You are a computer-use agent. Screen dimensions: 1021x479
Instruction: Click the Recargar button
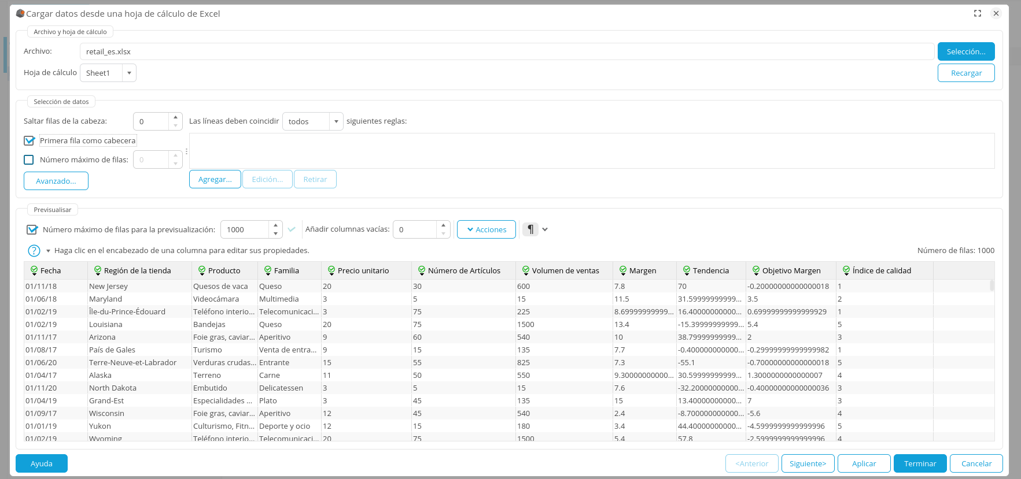click(965, 73)
